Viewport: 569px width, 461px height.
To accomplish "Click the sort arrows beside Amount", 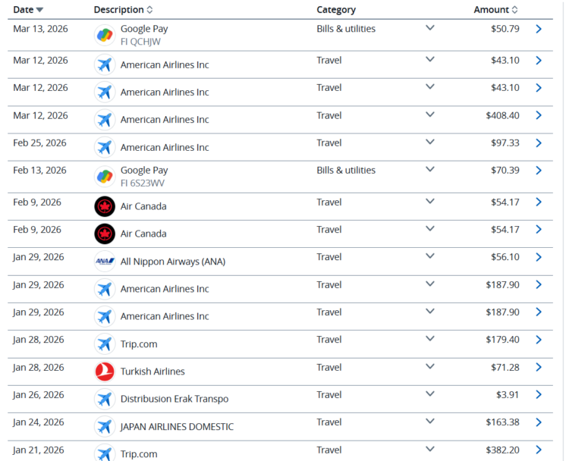I will 514,10.
